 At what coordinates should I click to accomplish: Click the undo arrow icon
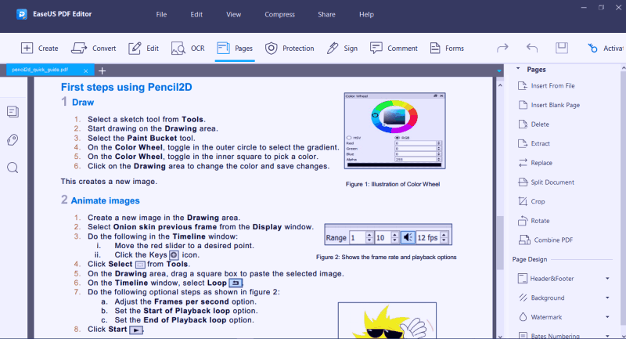point(532,48)
